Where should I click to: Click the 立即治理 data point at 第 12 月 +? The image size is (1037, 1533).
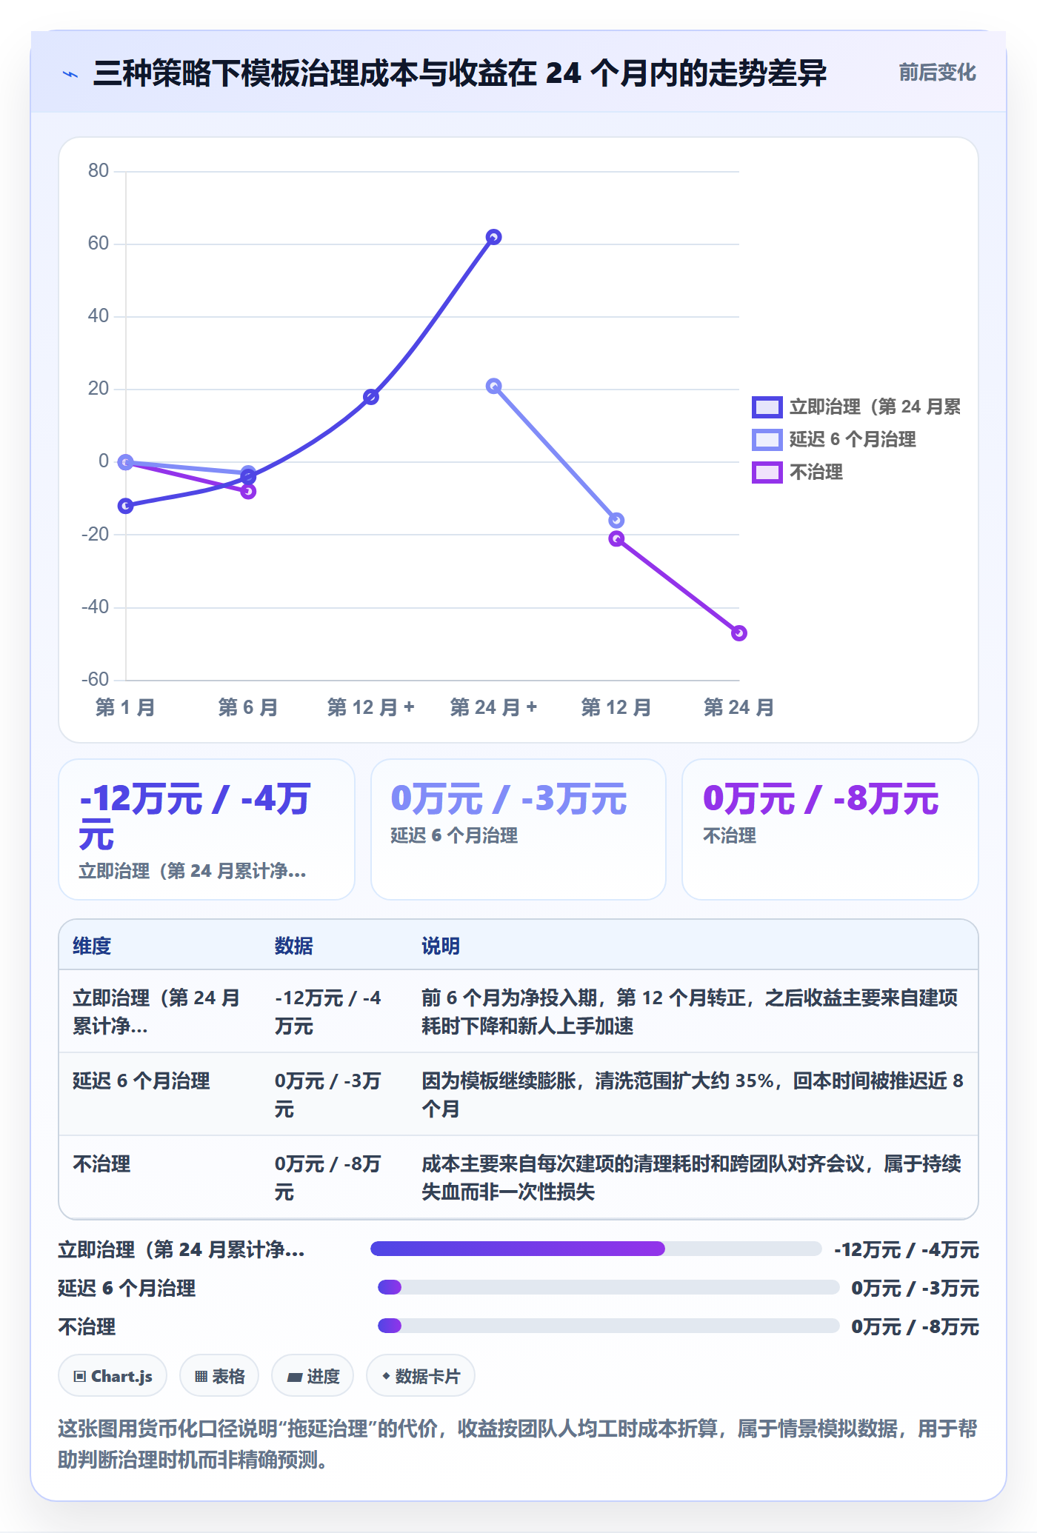(x=371, y=397)
